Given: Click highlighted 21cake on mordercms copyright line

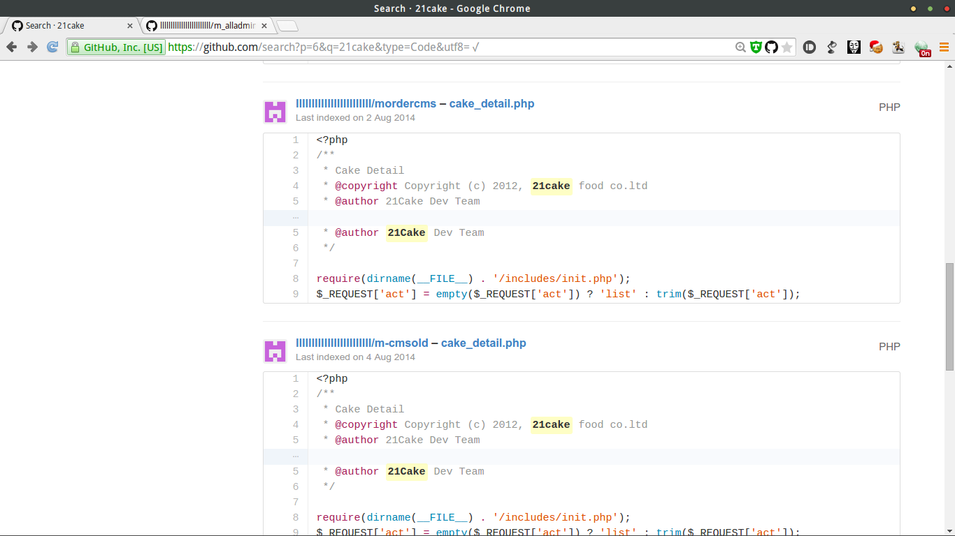Looking at the screenshot, I should click(551, 186).
